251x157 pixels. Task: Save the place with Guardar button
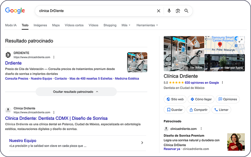pyautogui.click(x=174, y=110)
